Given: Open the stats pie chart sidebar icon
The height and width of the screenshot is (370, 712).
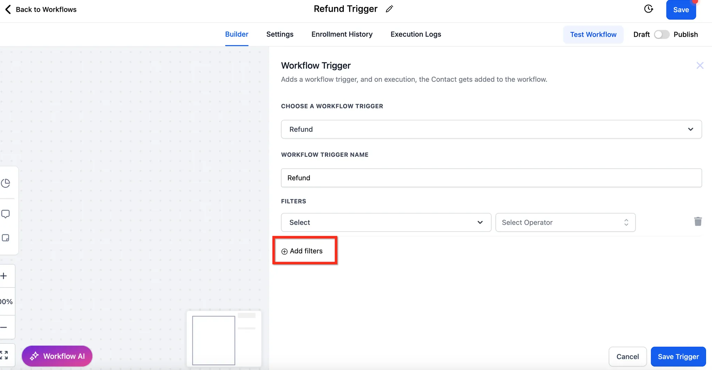Looking at the screenshot, I should click(6, 183).
